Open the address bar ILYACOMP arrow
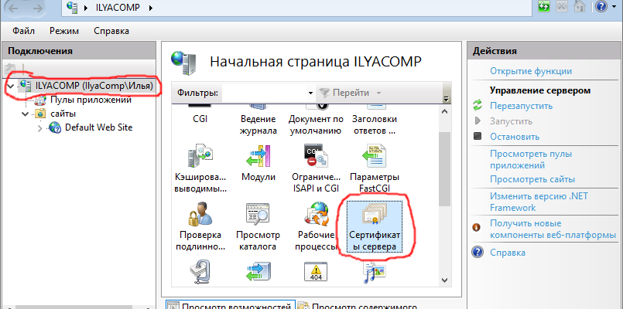623x309 pixels. coord(151,8)
